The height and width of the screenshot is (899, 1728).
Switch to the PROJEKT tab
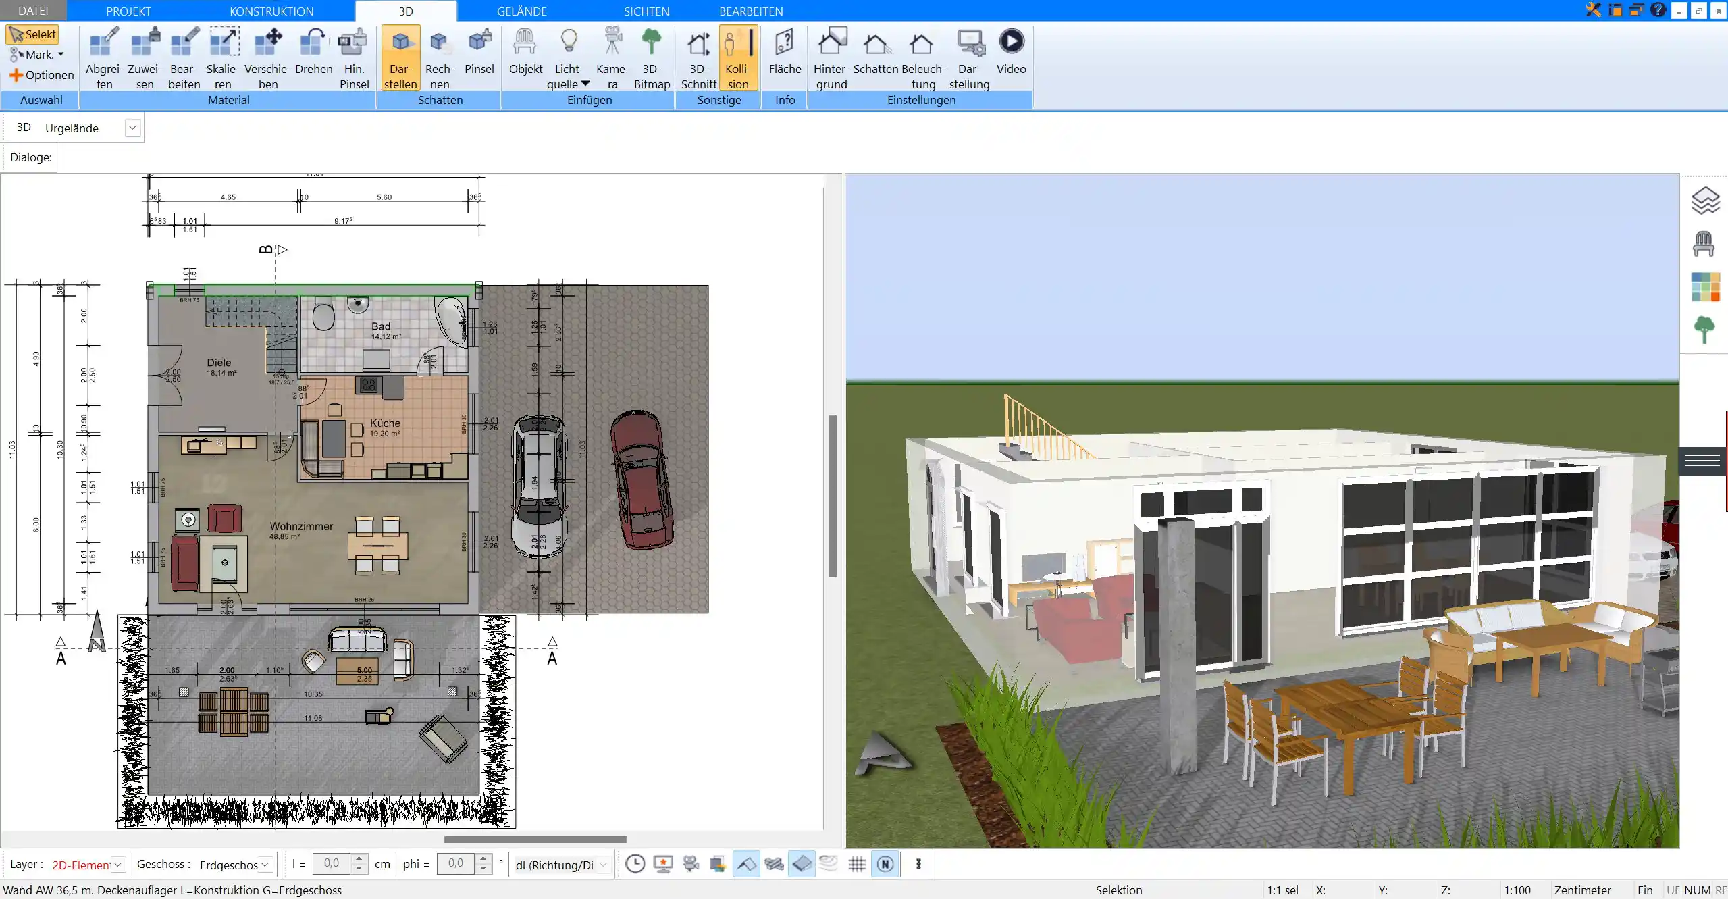click(128, 11)
